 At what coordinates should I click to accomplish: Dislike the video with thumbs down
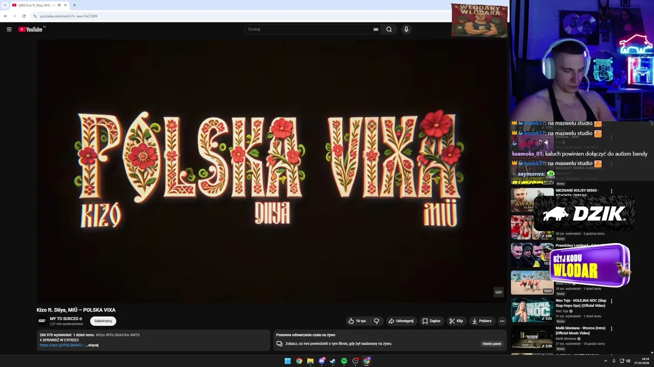tap(377, 321)
